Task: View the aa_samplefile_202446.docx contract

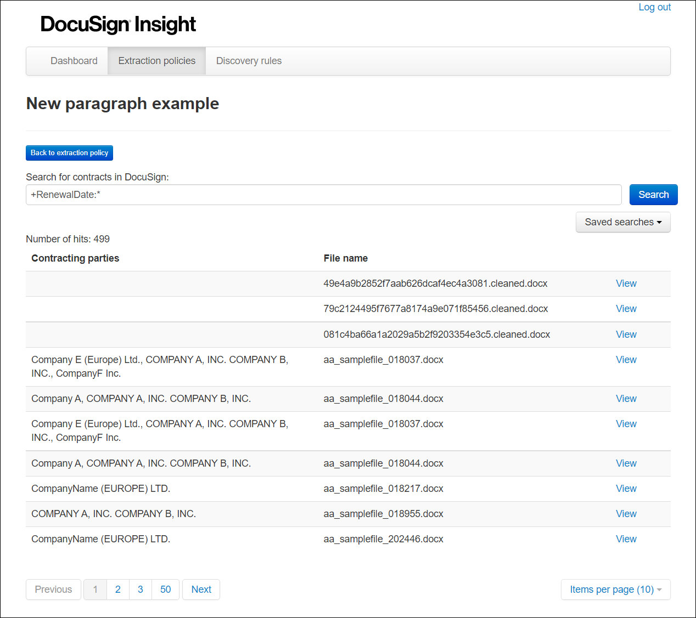Action: pyautogui.click(x=626, y=539)
